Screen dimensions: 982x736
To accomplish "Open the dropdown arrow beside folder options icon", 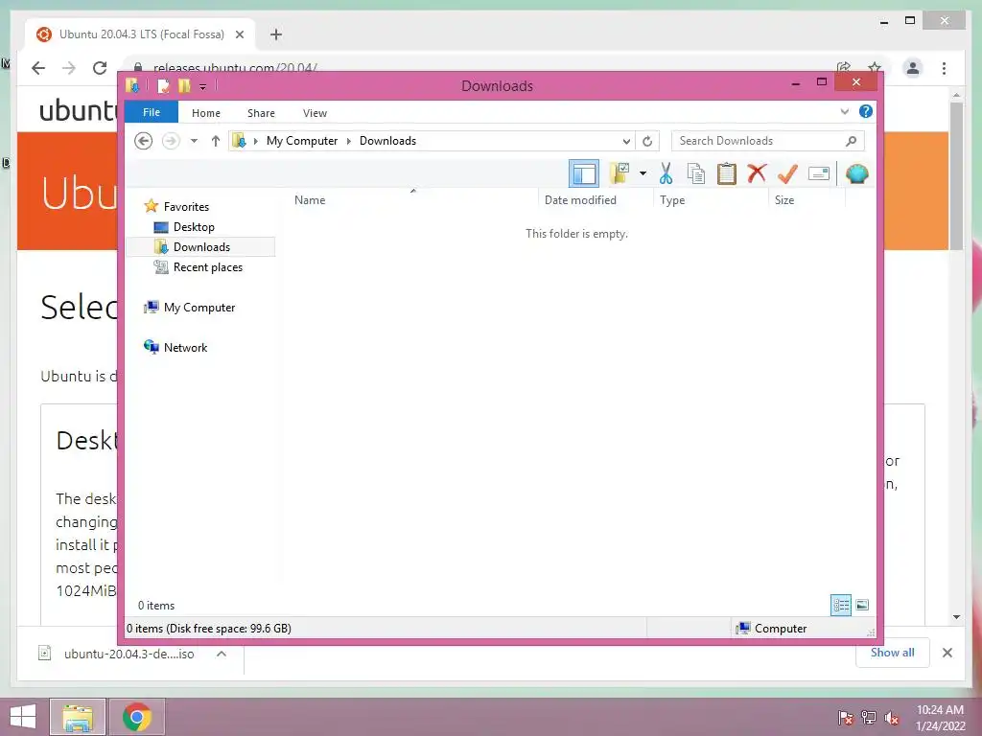I will click(643, 173).
